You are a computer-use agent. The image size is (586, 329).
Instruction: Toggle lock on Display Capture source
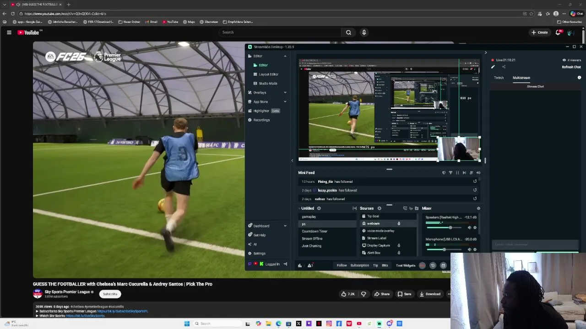[x=399, y=245]
